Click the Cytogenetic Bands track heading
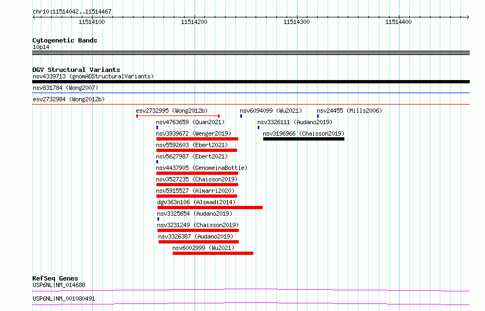The image size is (485, 311). click(x=65, y=40)
